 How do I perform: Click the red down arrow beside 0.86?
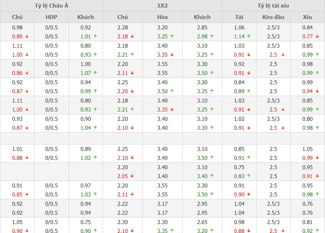tap(27, 73)
